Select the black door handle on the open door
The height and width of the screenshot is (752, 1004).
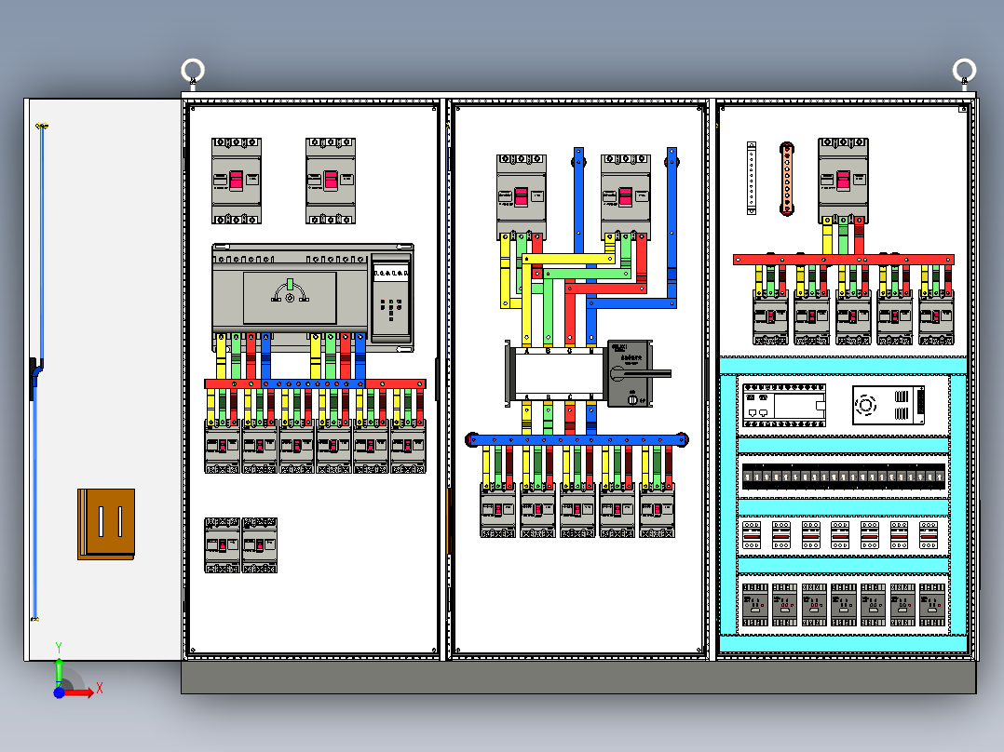34,379
